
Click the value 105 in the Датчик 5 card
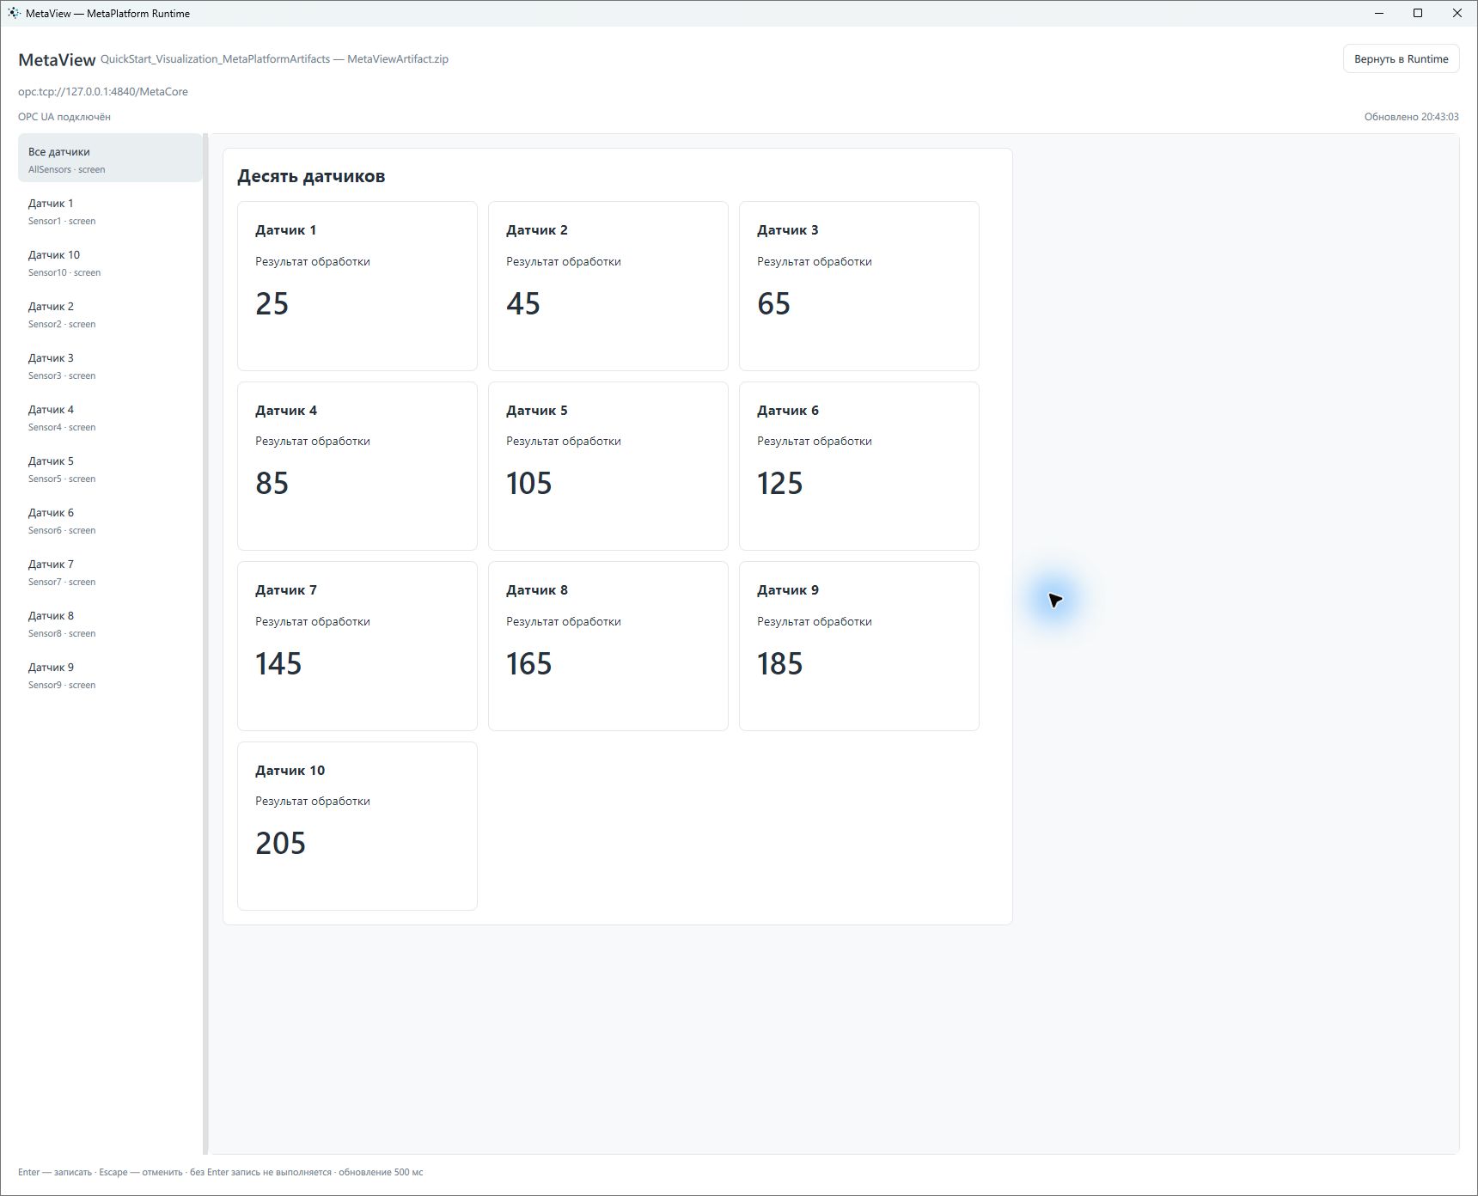pos(528,483)
